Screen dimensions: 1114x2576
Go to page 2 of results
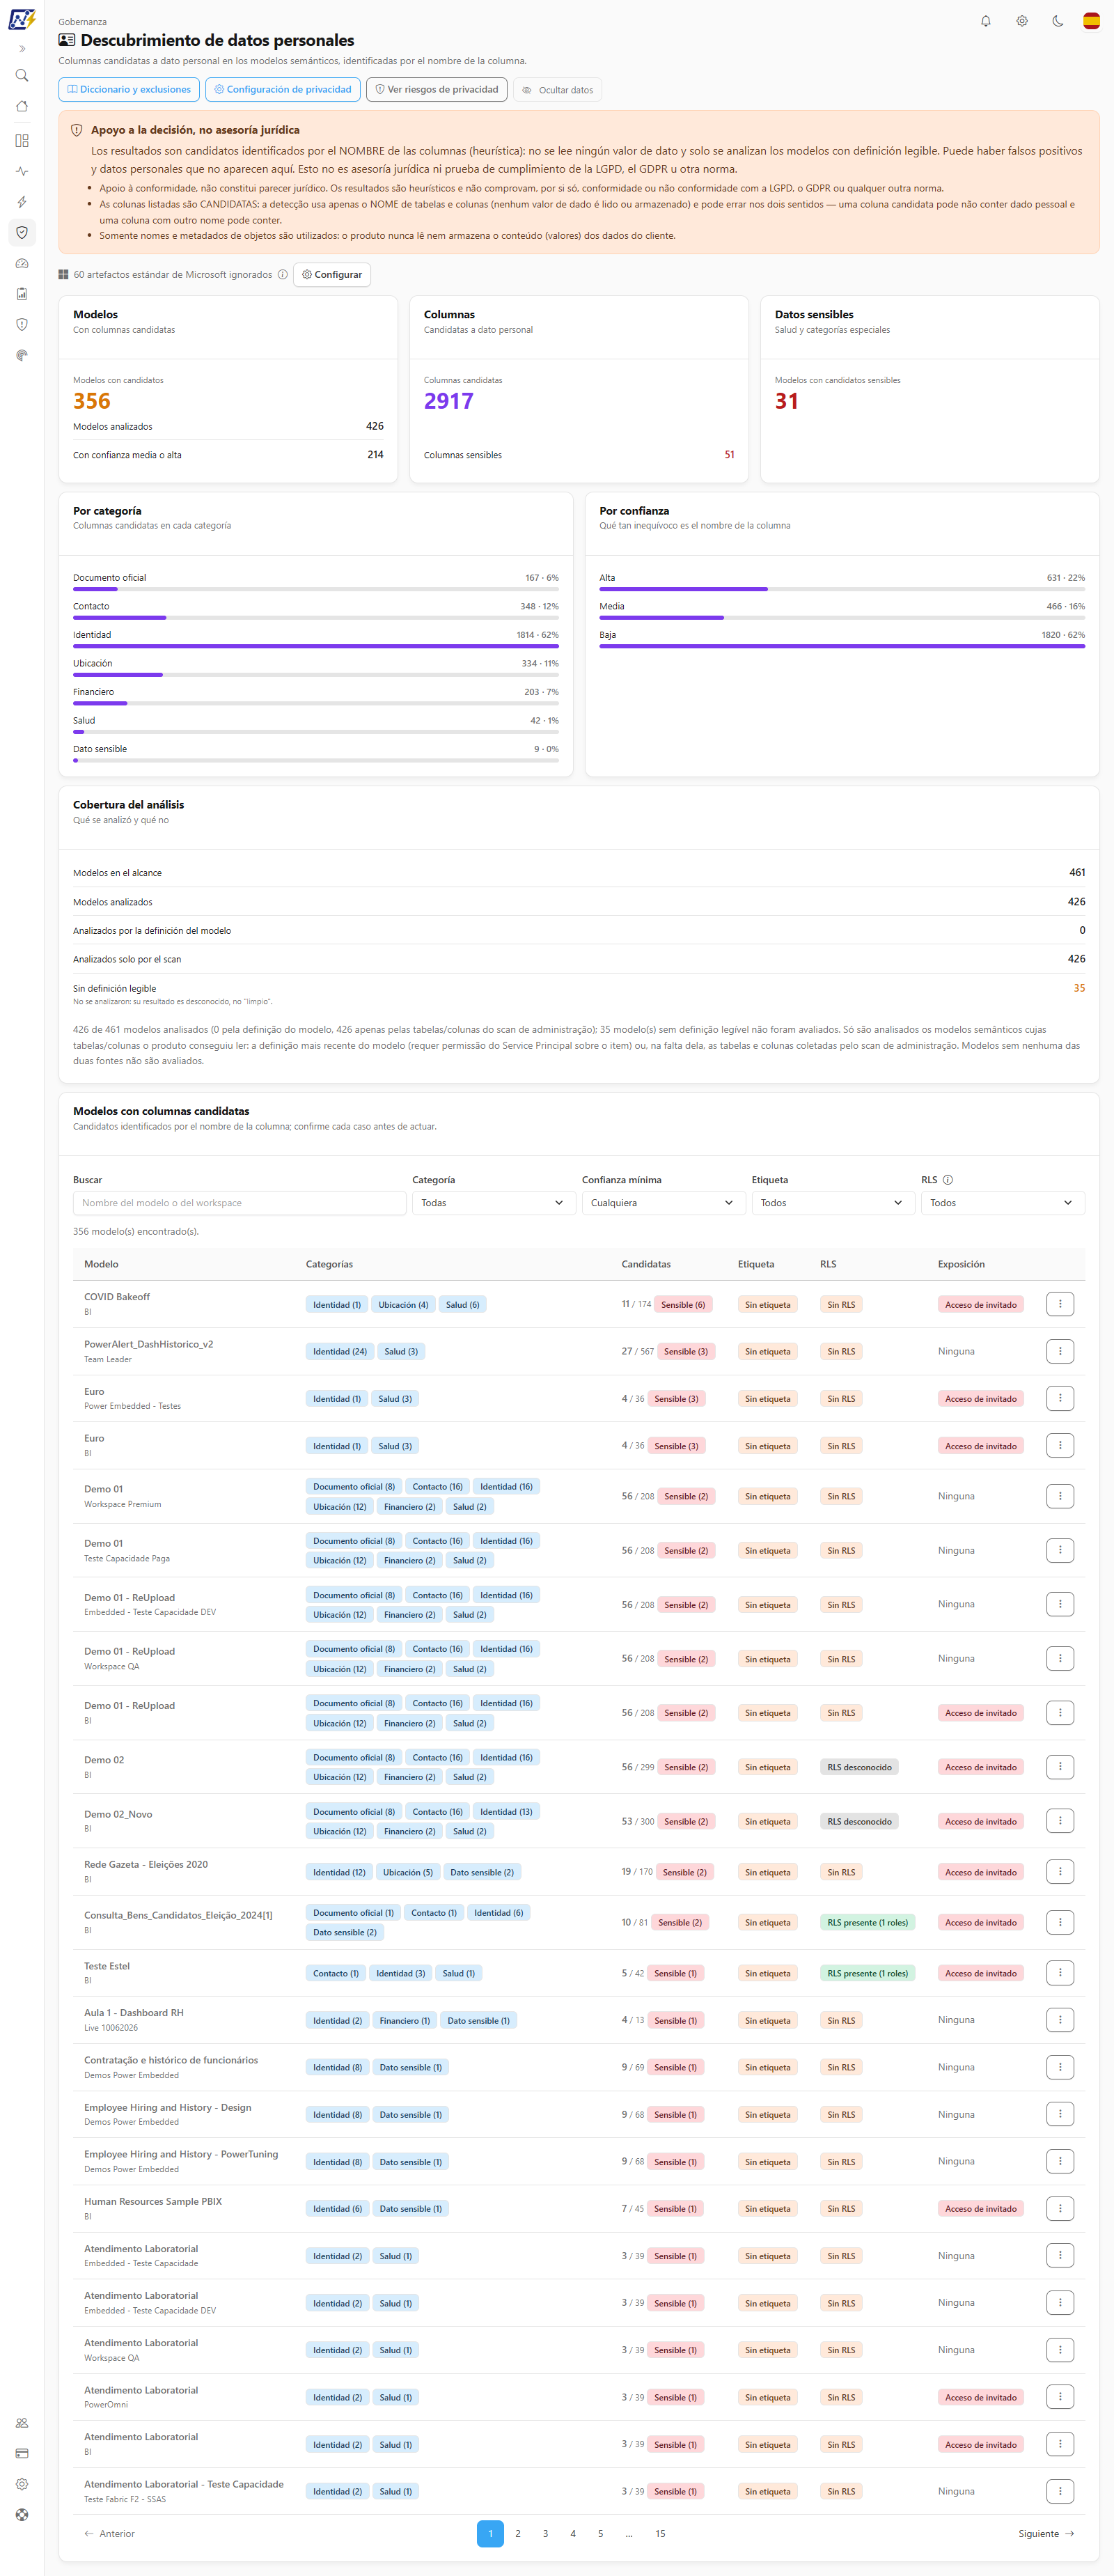[518, 2534]
